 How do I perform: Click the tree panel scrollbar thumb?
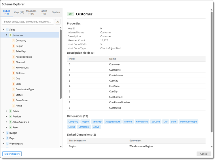[60, 64]
